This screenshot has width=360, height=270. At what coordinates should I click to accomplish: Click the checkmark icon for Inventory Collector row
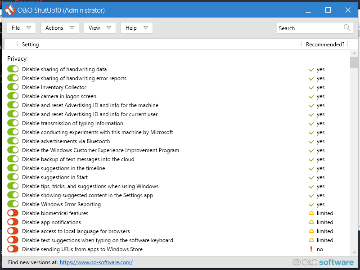click(311, 87)
